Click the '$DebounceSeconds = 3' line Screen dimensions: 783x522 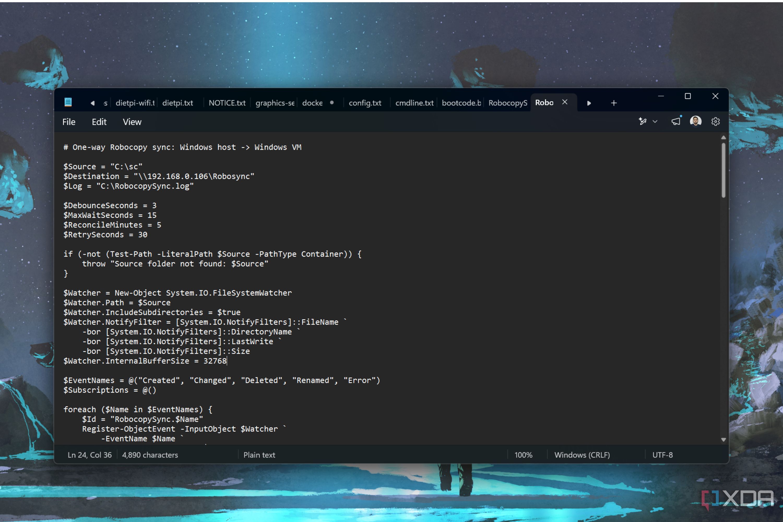pyautogui.click(x=110, y=205)
